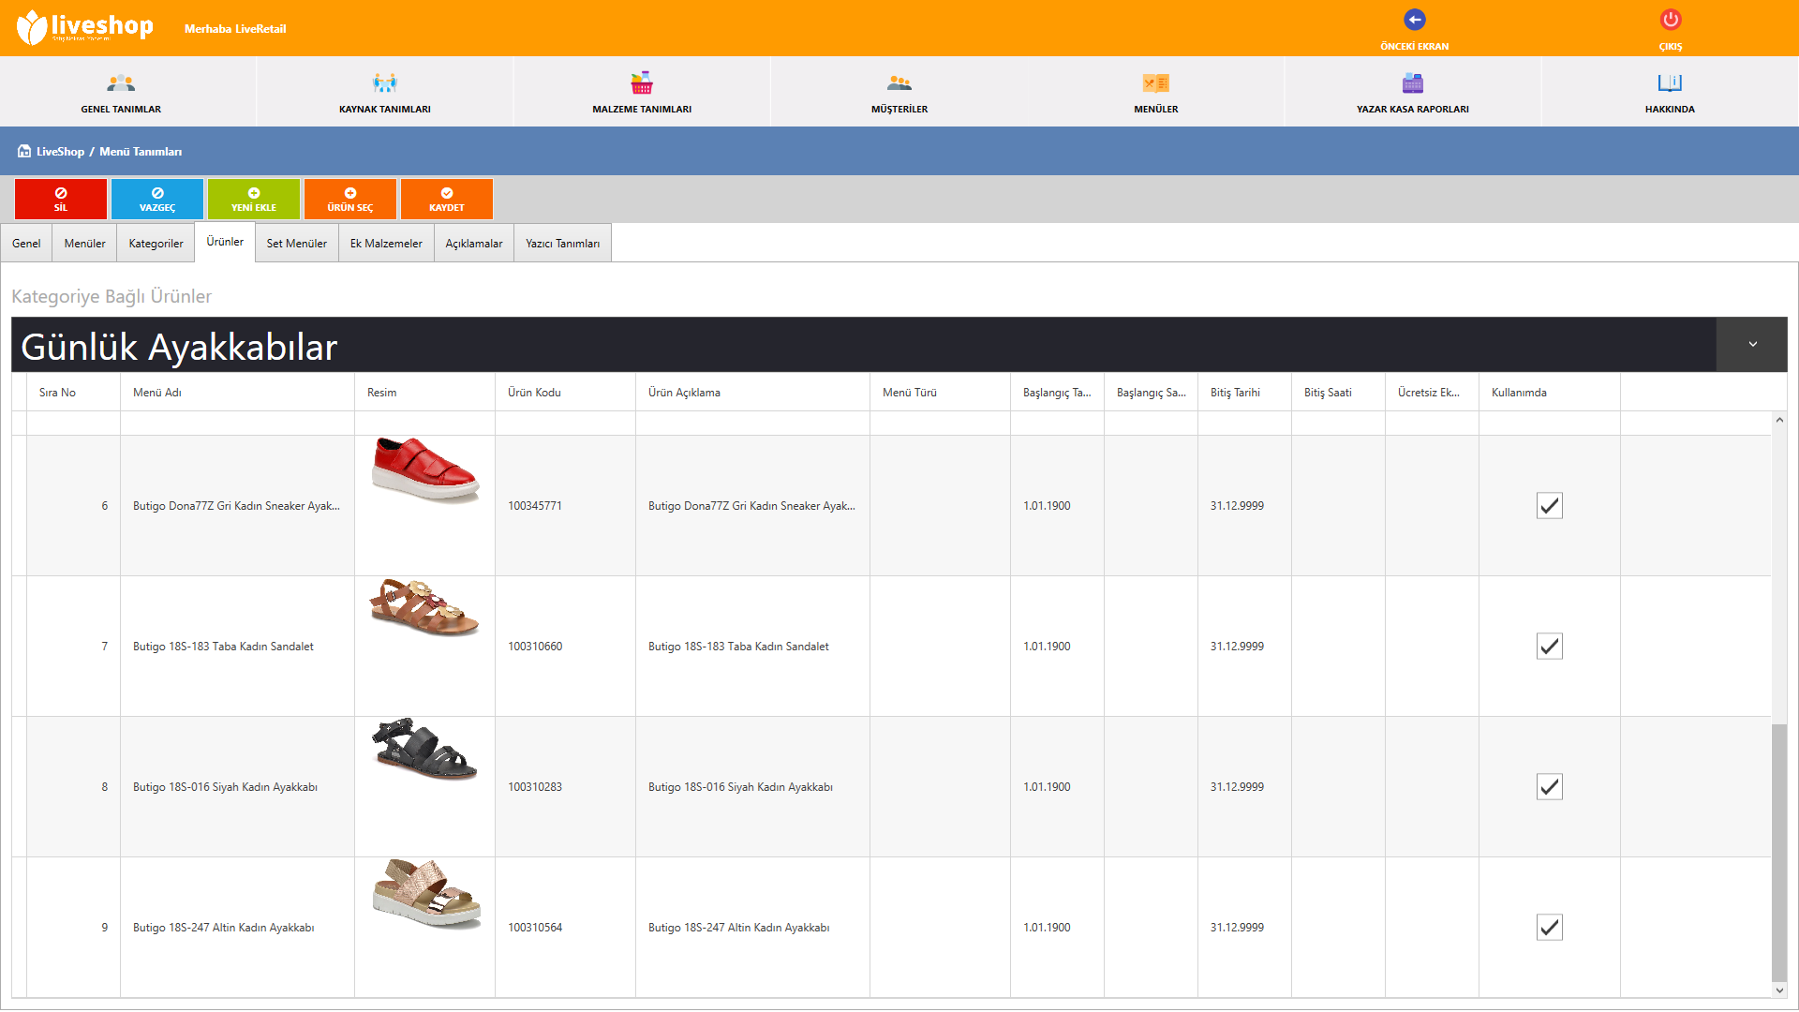Screen dimensions: 1799x1012
Task: Open Yazar Kasa Raporları icon
Action: tap(1413, 83)
